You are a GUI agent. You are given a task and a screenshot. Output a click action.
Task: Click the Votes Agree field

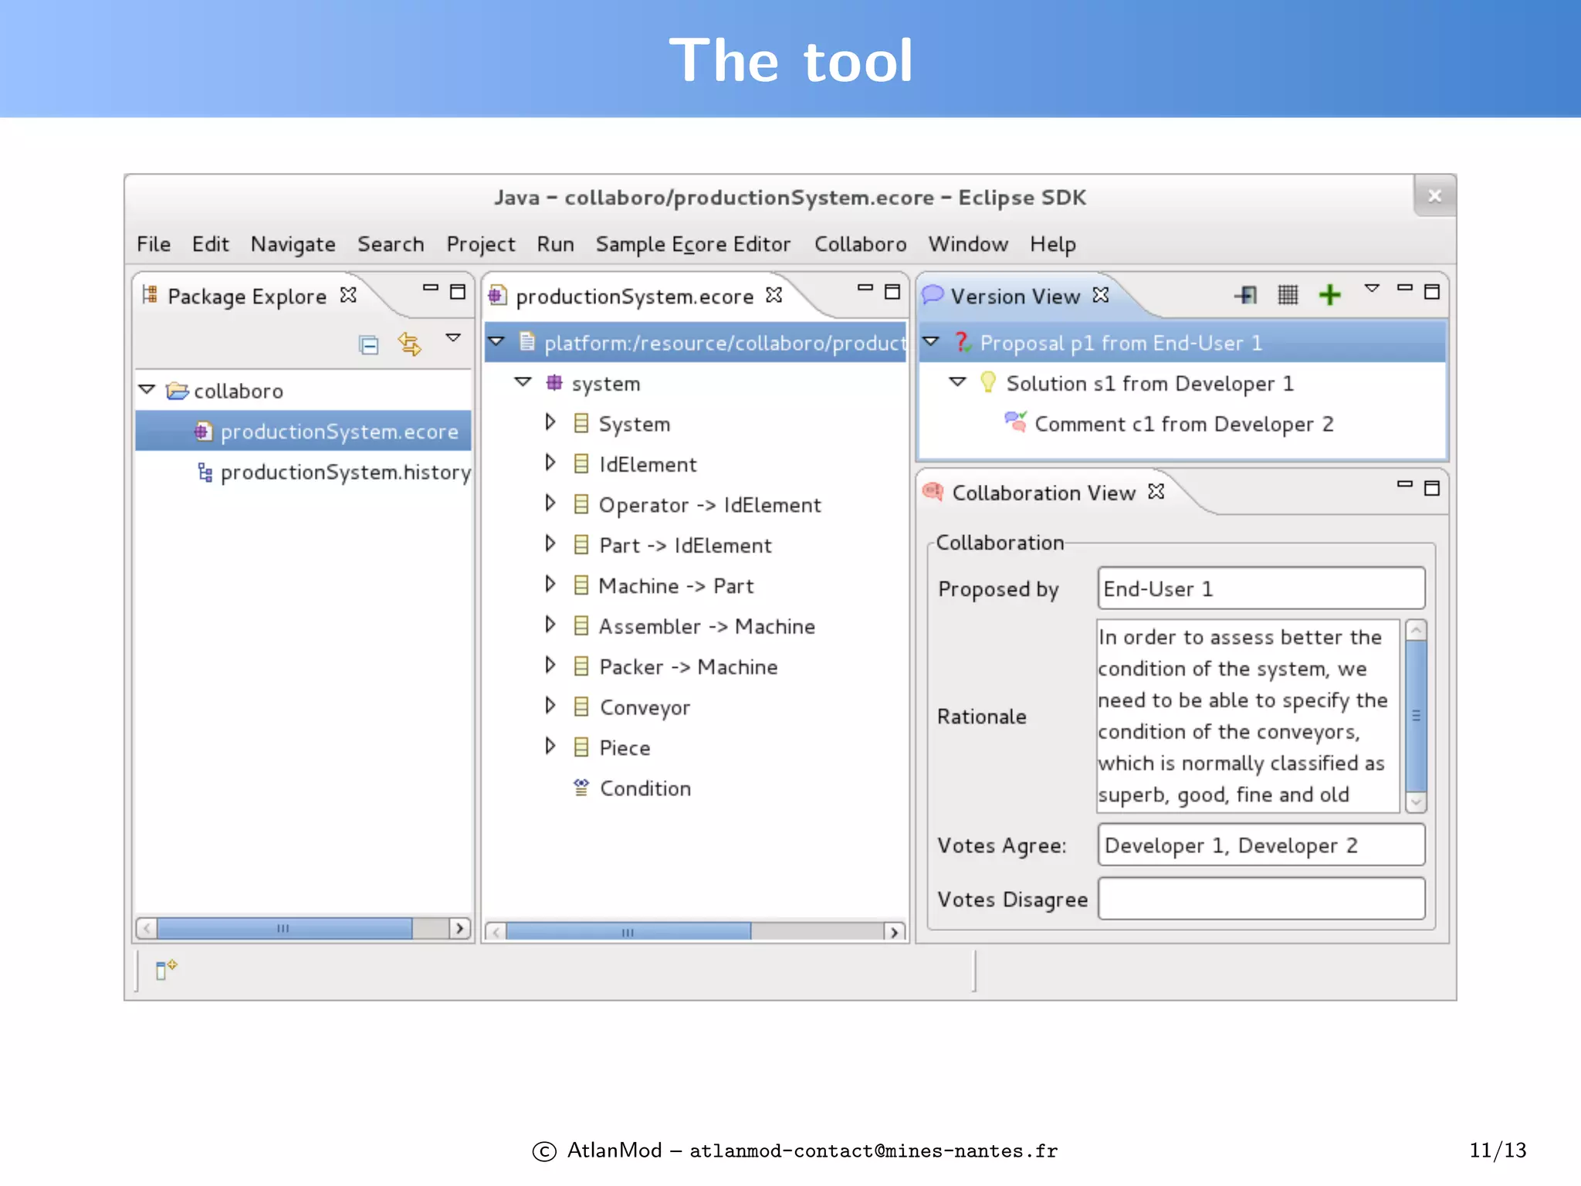(x=1261, y=845)
